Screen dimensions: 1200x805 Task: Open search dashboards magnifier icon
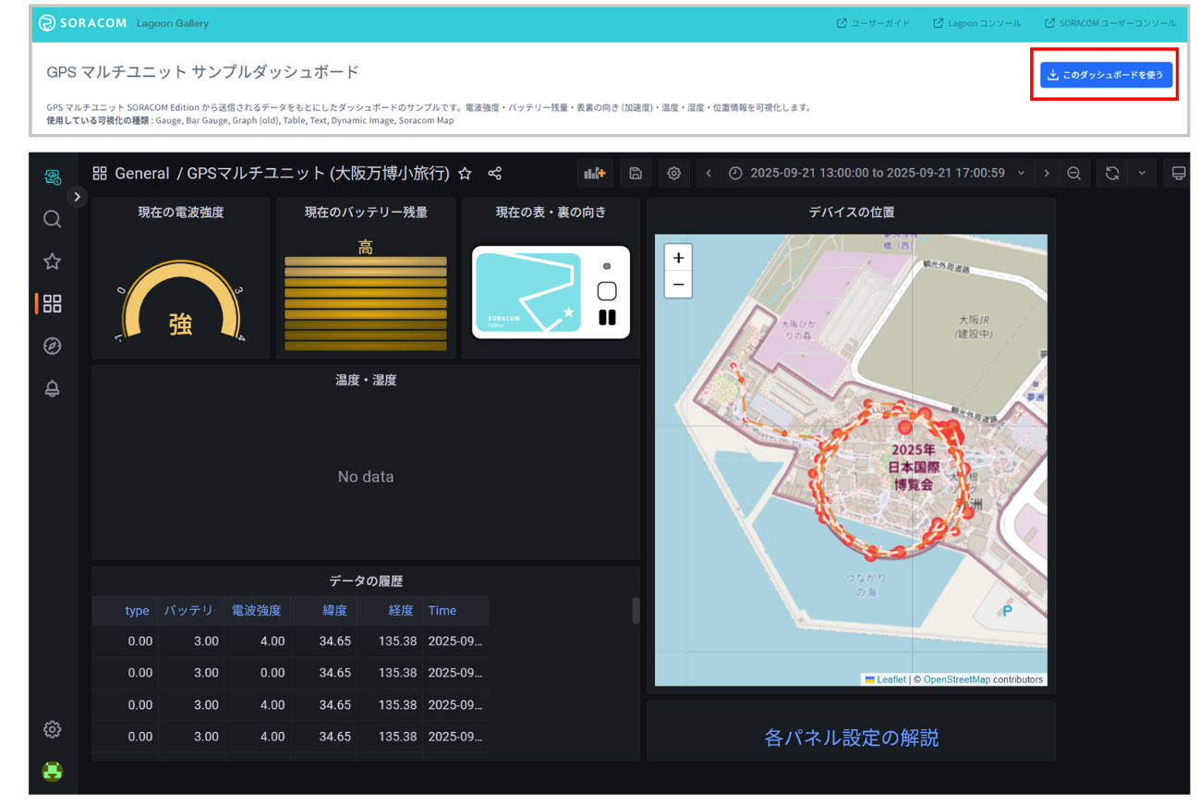pyautogui.click(x=53, y=219)
